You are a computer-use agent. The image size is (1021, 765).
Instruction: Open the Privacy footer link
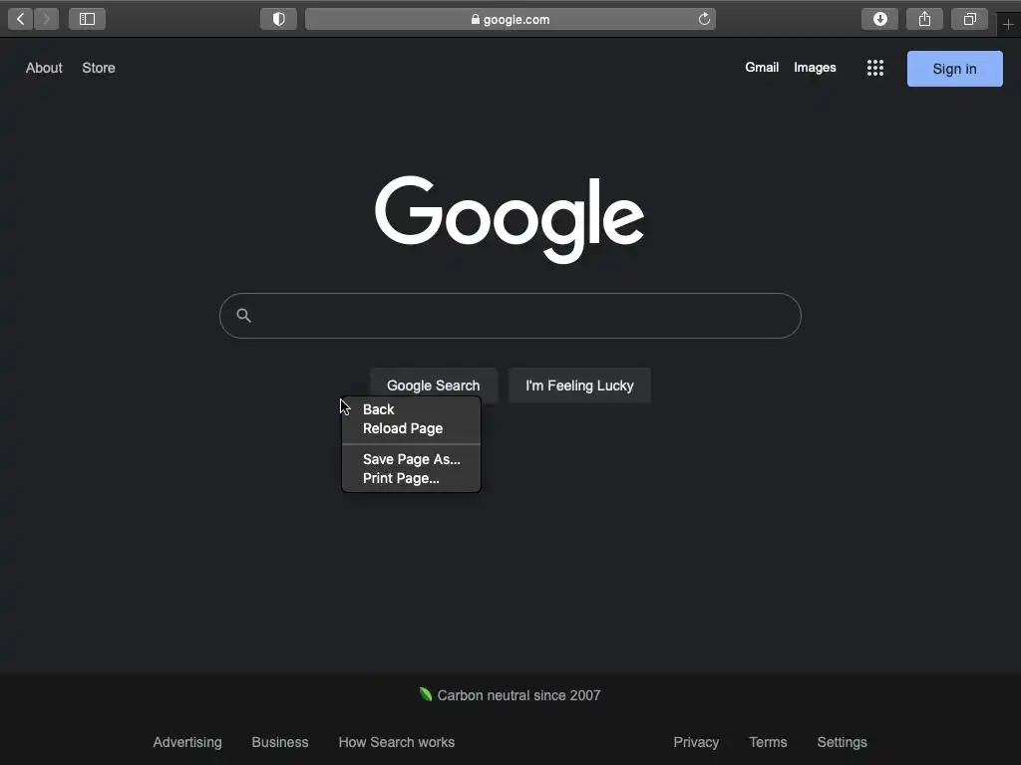696,742
